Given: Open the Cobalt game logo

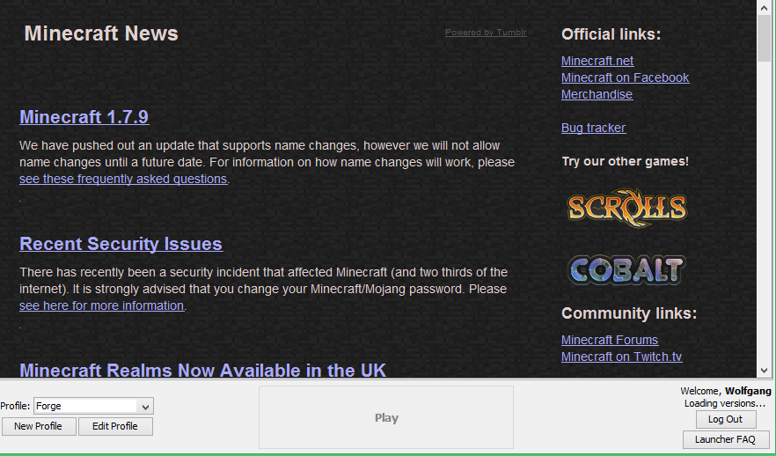Looking at the screenshot, I should (x=626, y=270).
